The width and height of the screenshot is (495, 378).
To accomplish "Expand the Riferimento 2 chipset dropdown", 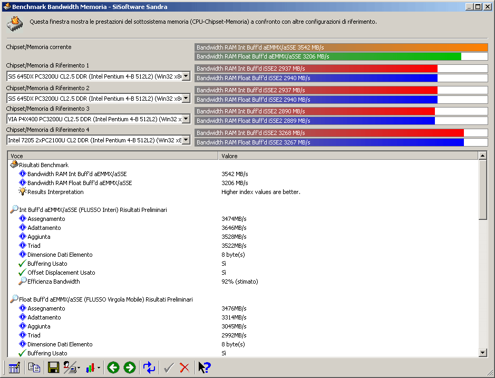I will tap(186, 98).
